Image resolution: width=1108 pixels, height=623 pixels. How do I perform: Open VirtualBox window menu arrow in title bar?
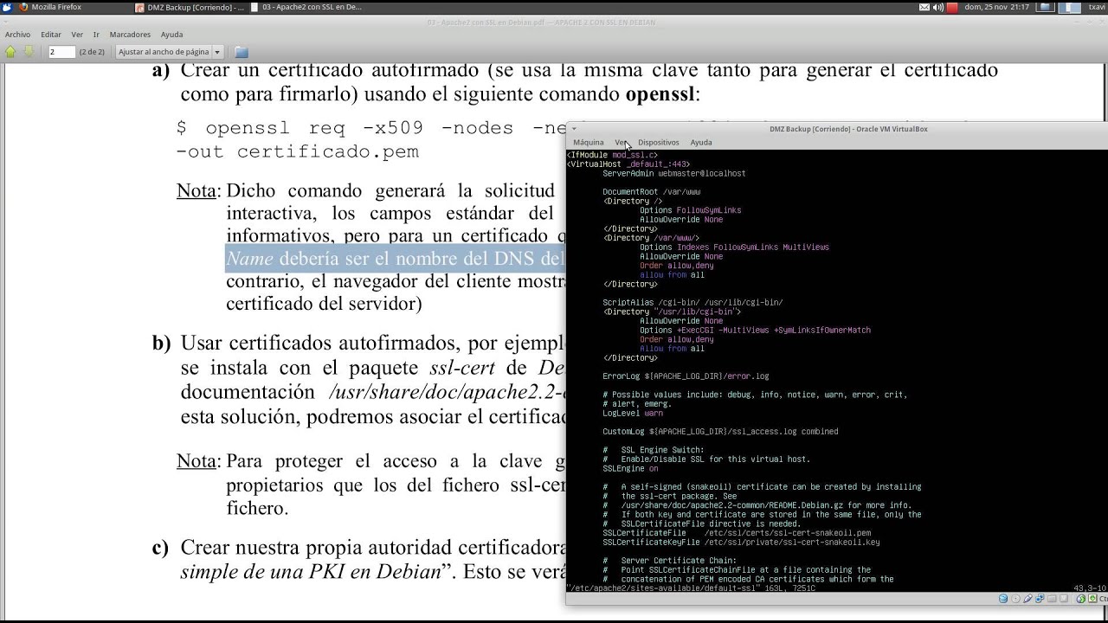pos(574,129)
